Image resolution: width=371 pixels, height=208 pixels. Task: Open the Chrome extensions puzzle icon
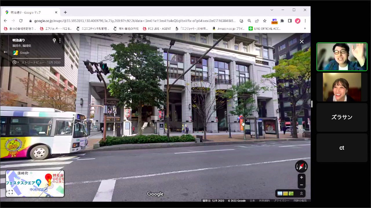click(282, 21)
